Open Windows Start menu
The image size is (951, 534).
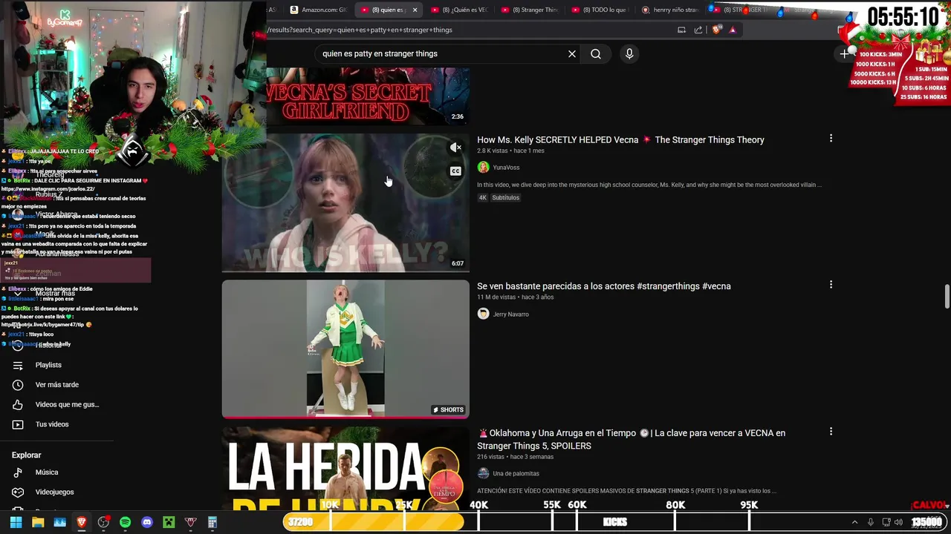16,522
